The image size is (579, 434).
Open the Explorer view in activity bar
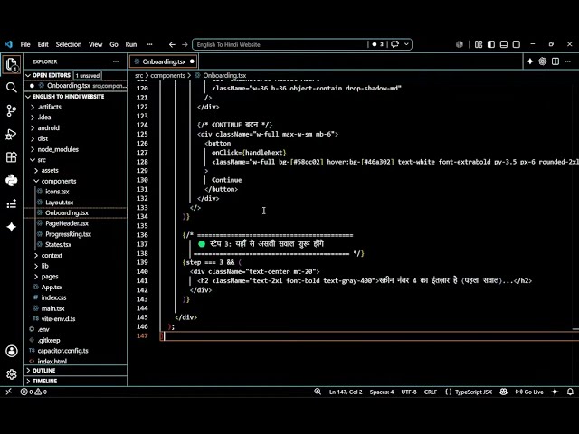(11, 64)
